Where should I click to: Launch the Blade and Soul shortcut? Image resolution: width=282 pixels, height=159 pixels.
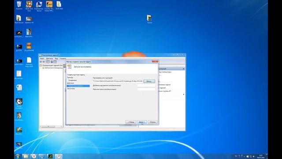(29, 6)
